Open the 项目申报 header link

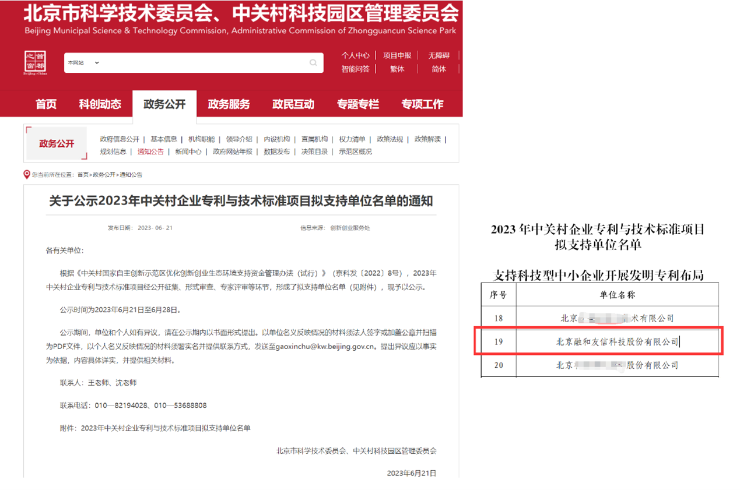[397, 55]
